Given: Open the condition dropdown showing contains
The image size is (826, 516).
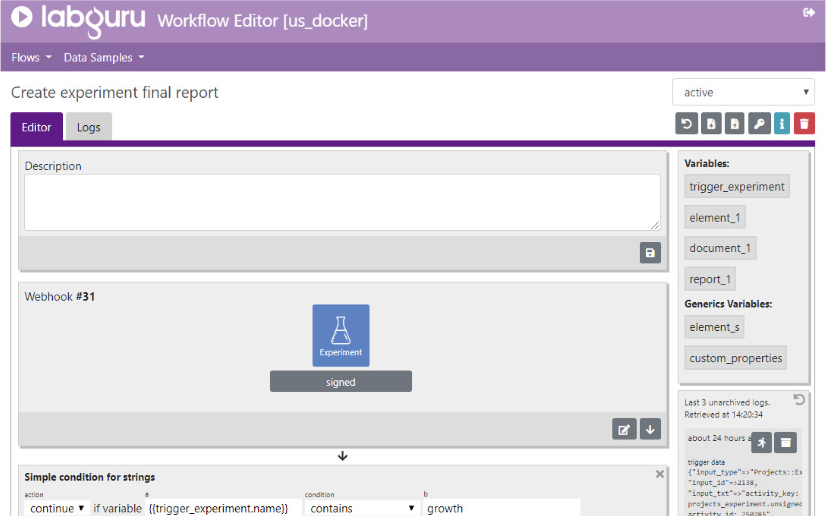Looking at the screenshot, I should (x=361, y=508).
